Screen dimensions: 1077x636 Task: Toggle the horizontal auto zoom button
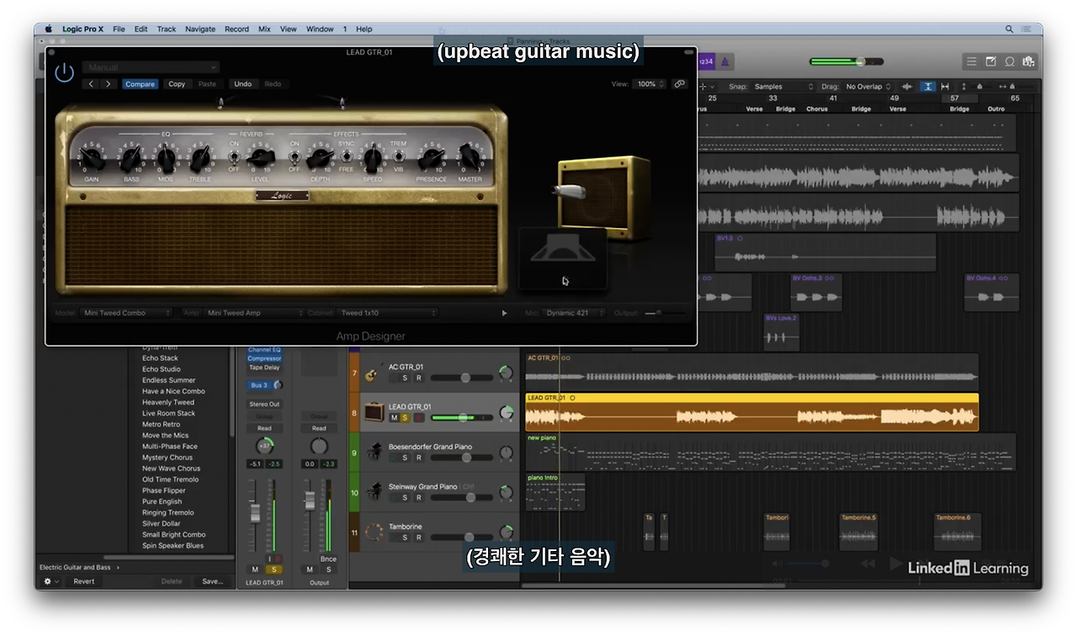click(x=945, y=87)
